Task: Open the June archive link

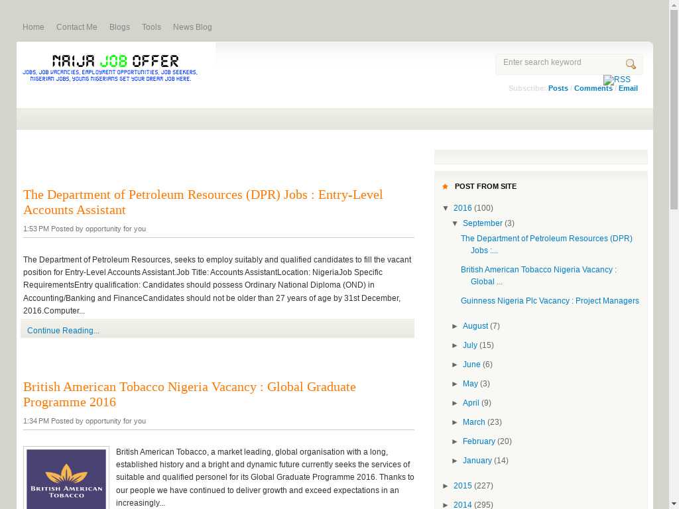Action: click(x=471, y=365)
